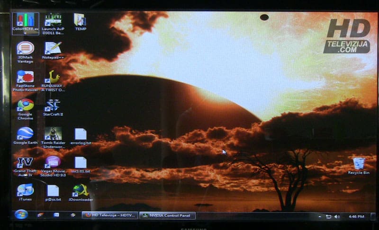Open the Recycle Bin
Viewport: 379px width, 230px height.
tap(359, 164)
